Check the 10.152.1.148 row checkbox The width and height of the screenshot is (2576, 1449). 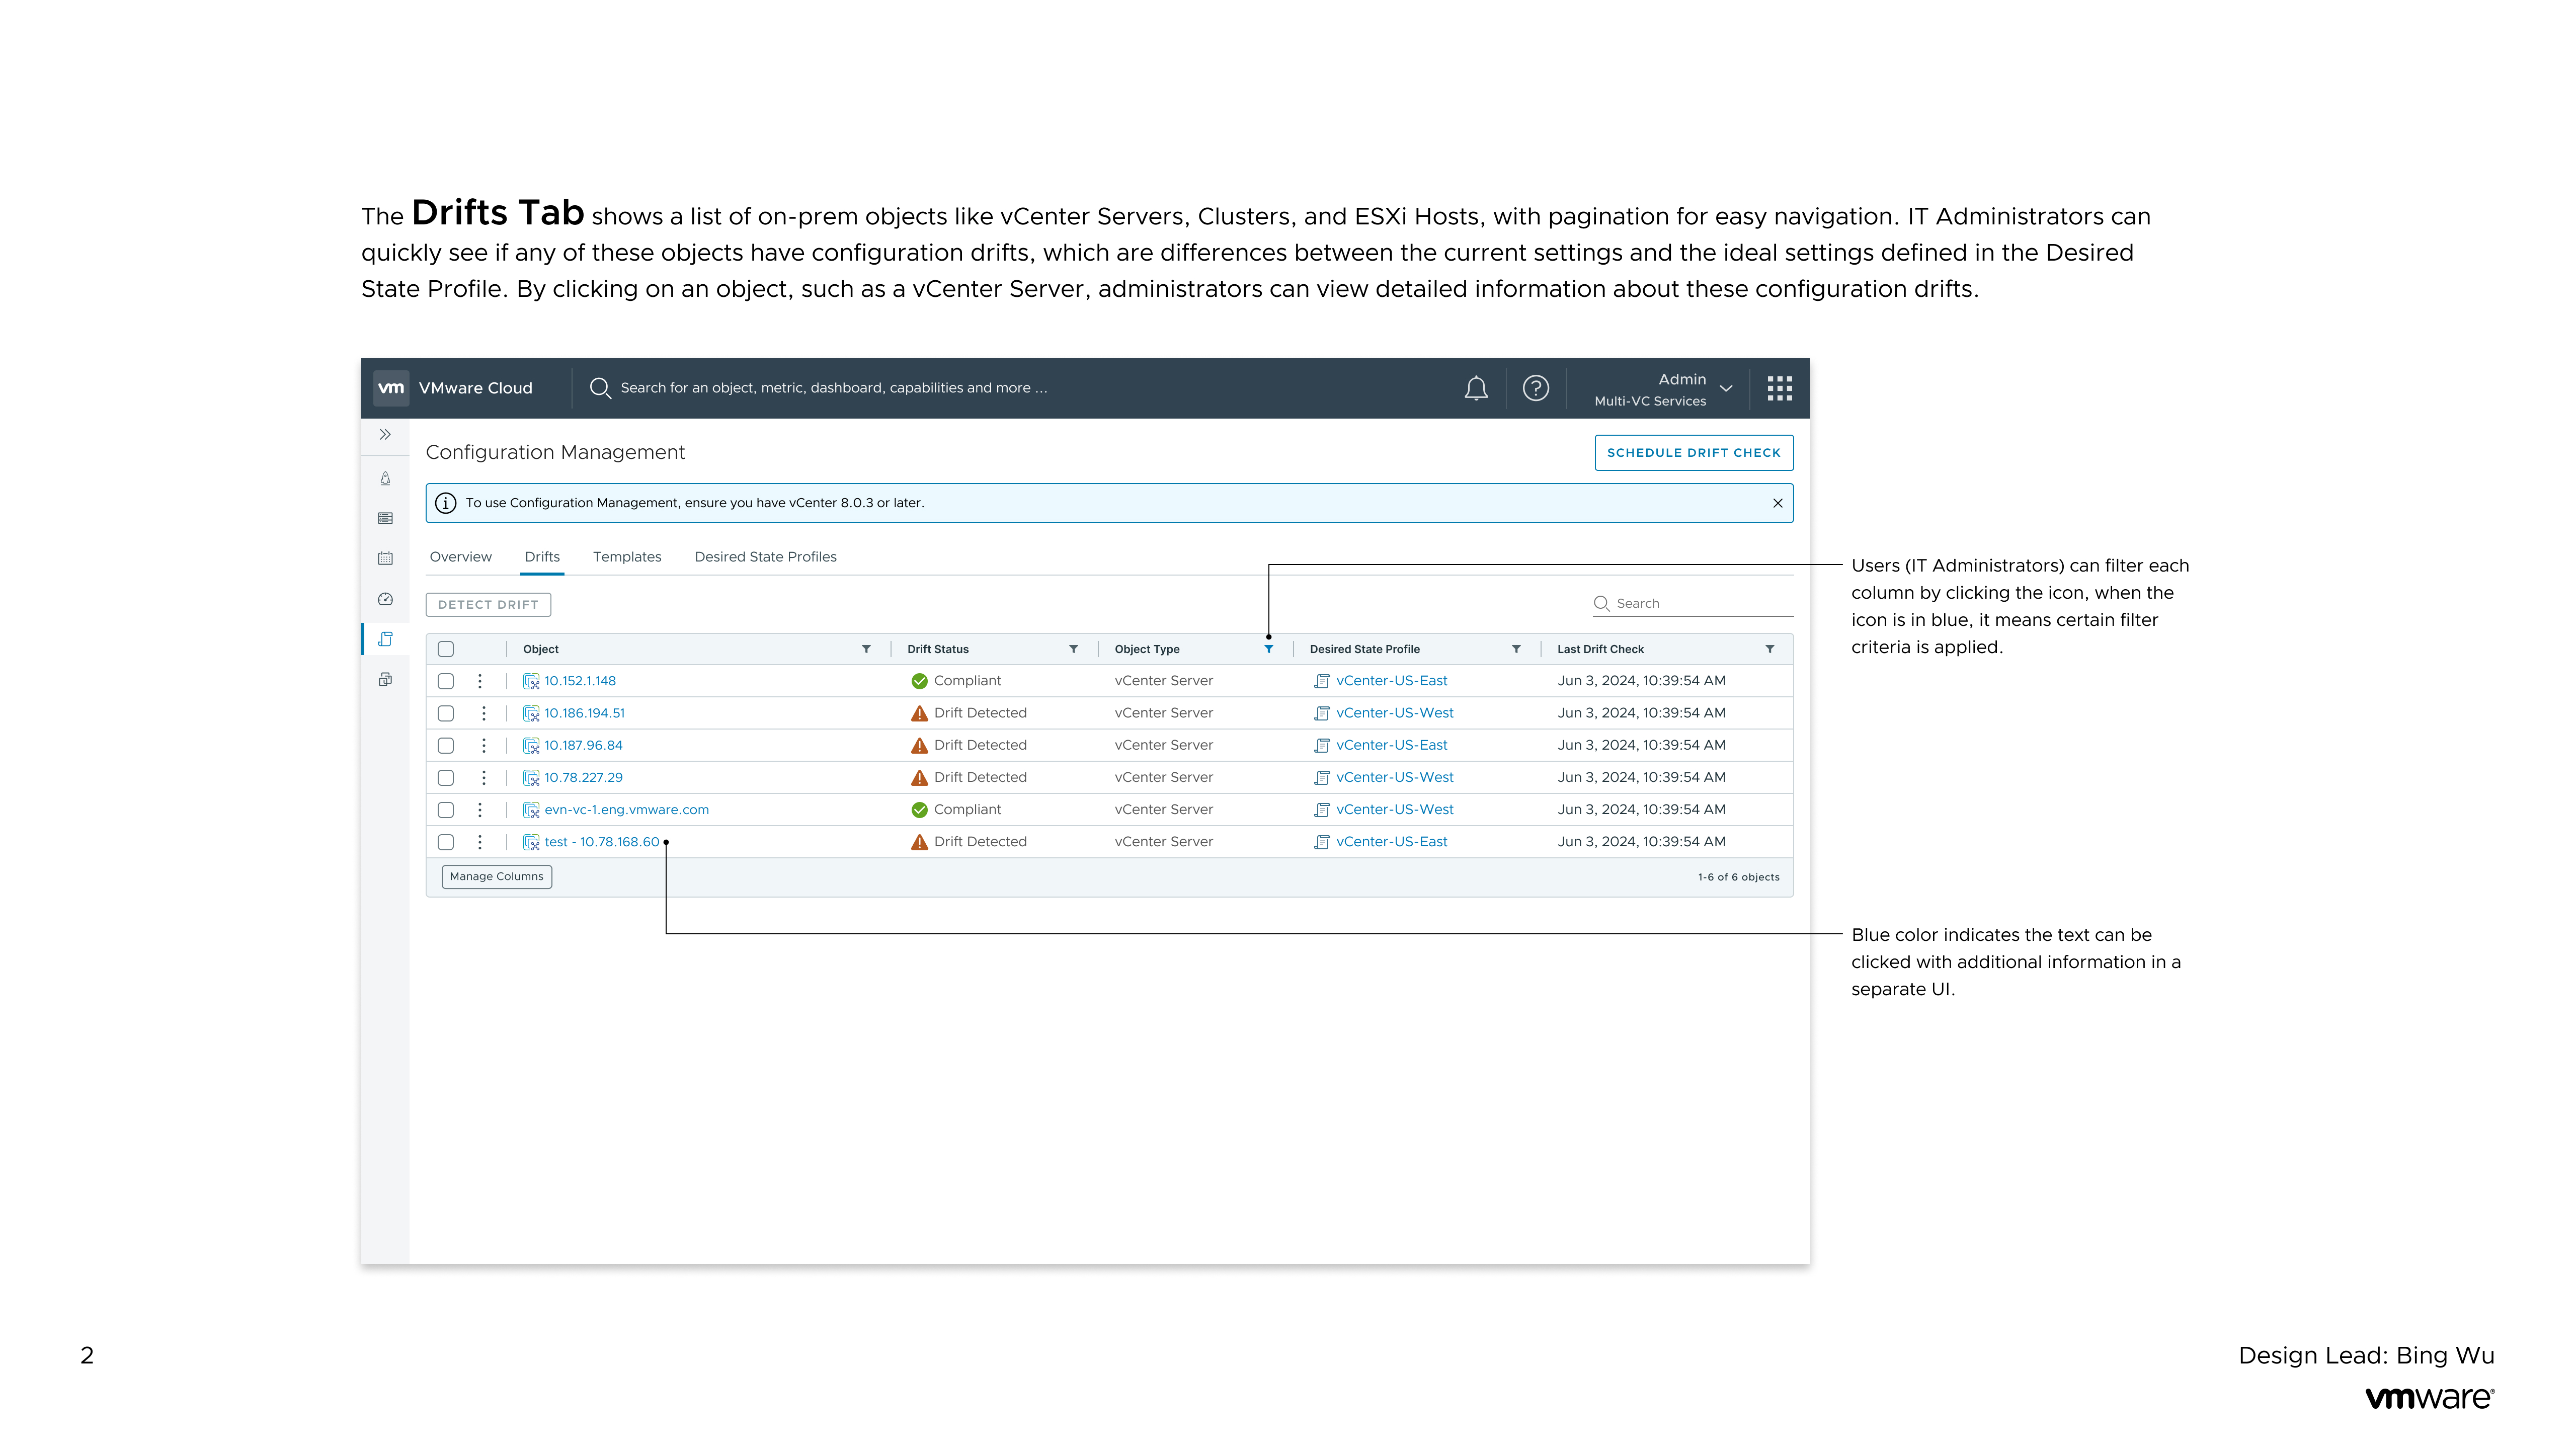(x=446, y=682)
